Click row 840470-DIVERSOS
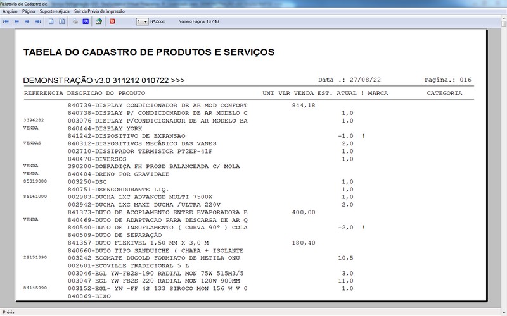The width and height of the screenshot is (507, 316). tap(97, 159)
